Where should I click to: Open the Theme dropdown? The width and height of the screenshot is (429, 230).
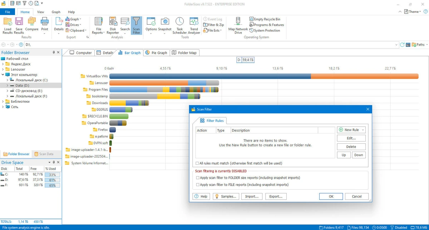pyautogui.click(x=413, y=12)
